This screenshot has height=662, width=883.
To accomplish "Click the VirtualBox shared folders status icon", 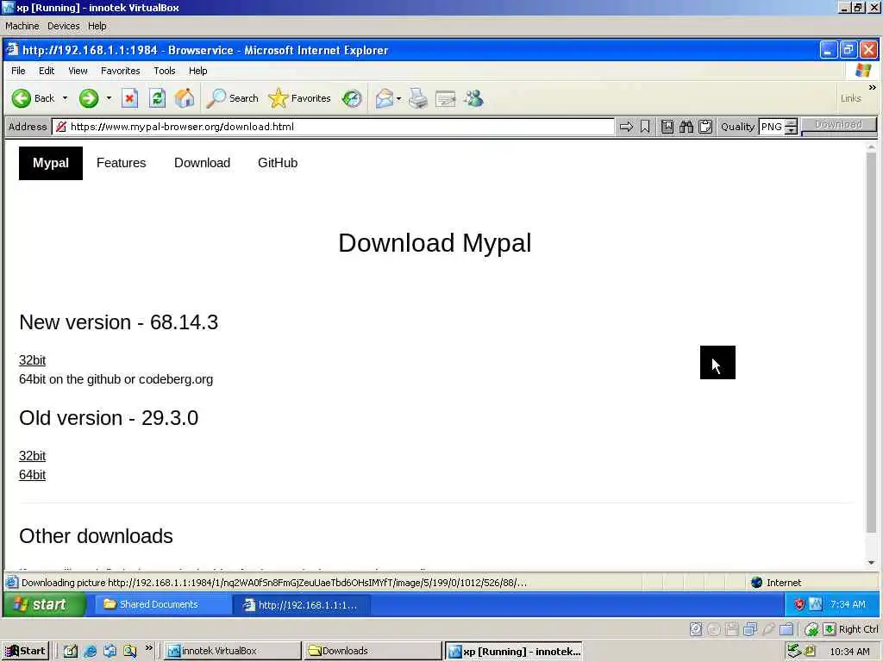I will tap(786, 629).
